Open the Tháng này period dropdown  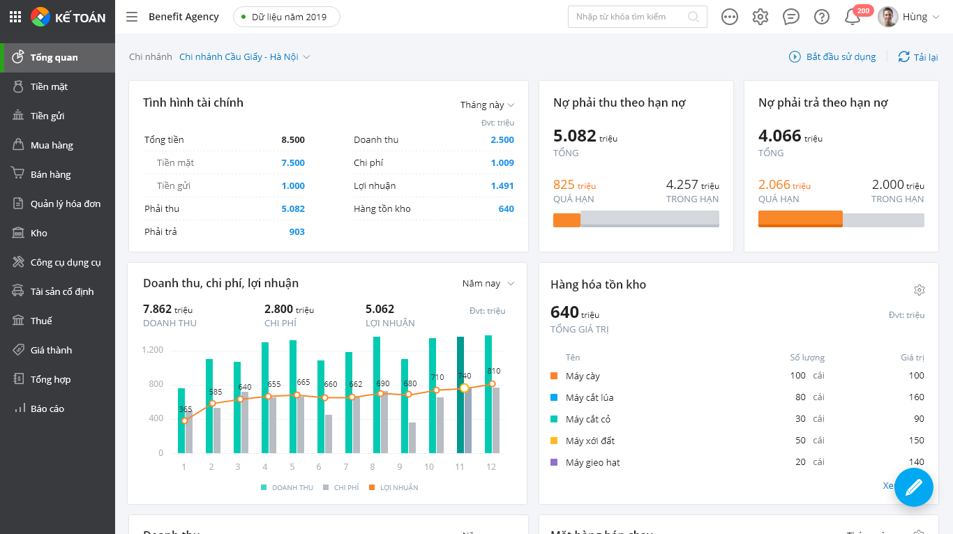tap(487, 105)
